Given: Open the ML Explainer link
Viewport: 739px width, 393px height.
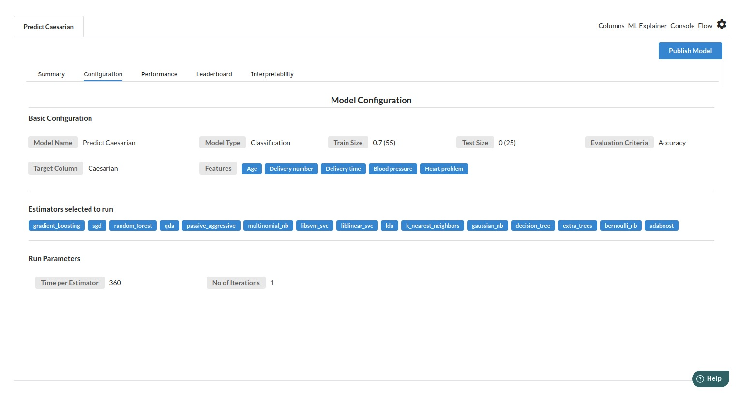Looking at the screenshot, I should click(647, 26).
